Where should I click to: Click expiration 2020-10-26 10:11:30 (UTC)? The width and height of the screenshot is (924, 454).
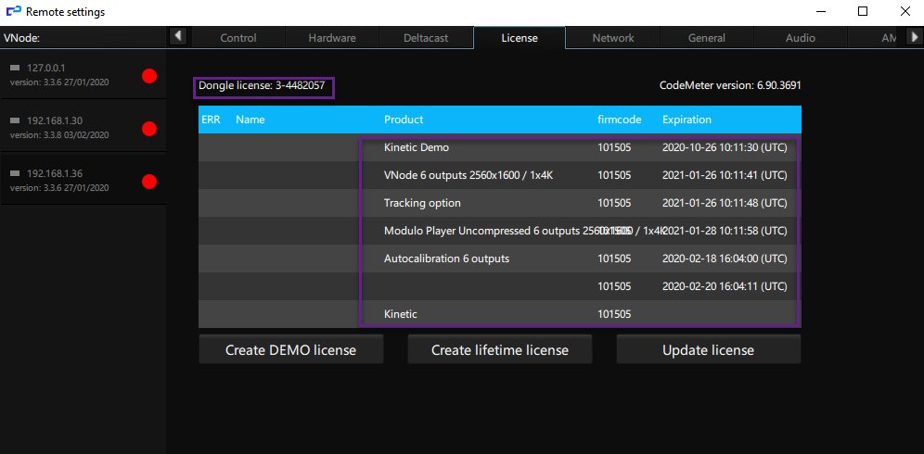point(725,147)
